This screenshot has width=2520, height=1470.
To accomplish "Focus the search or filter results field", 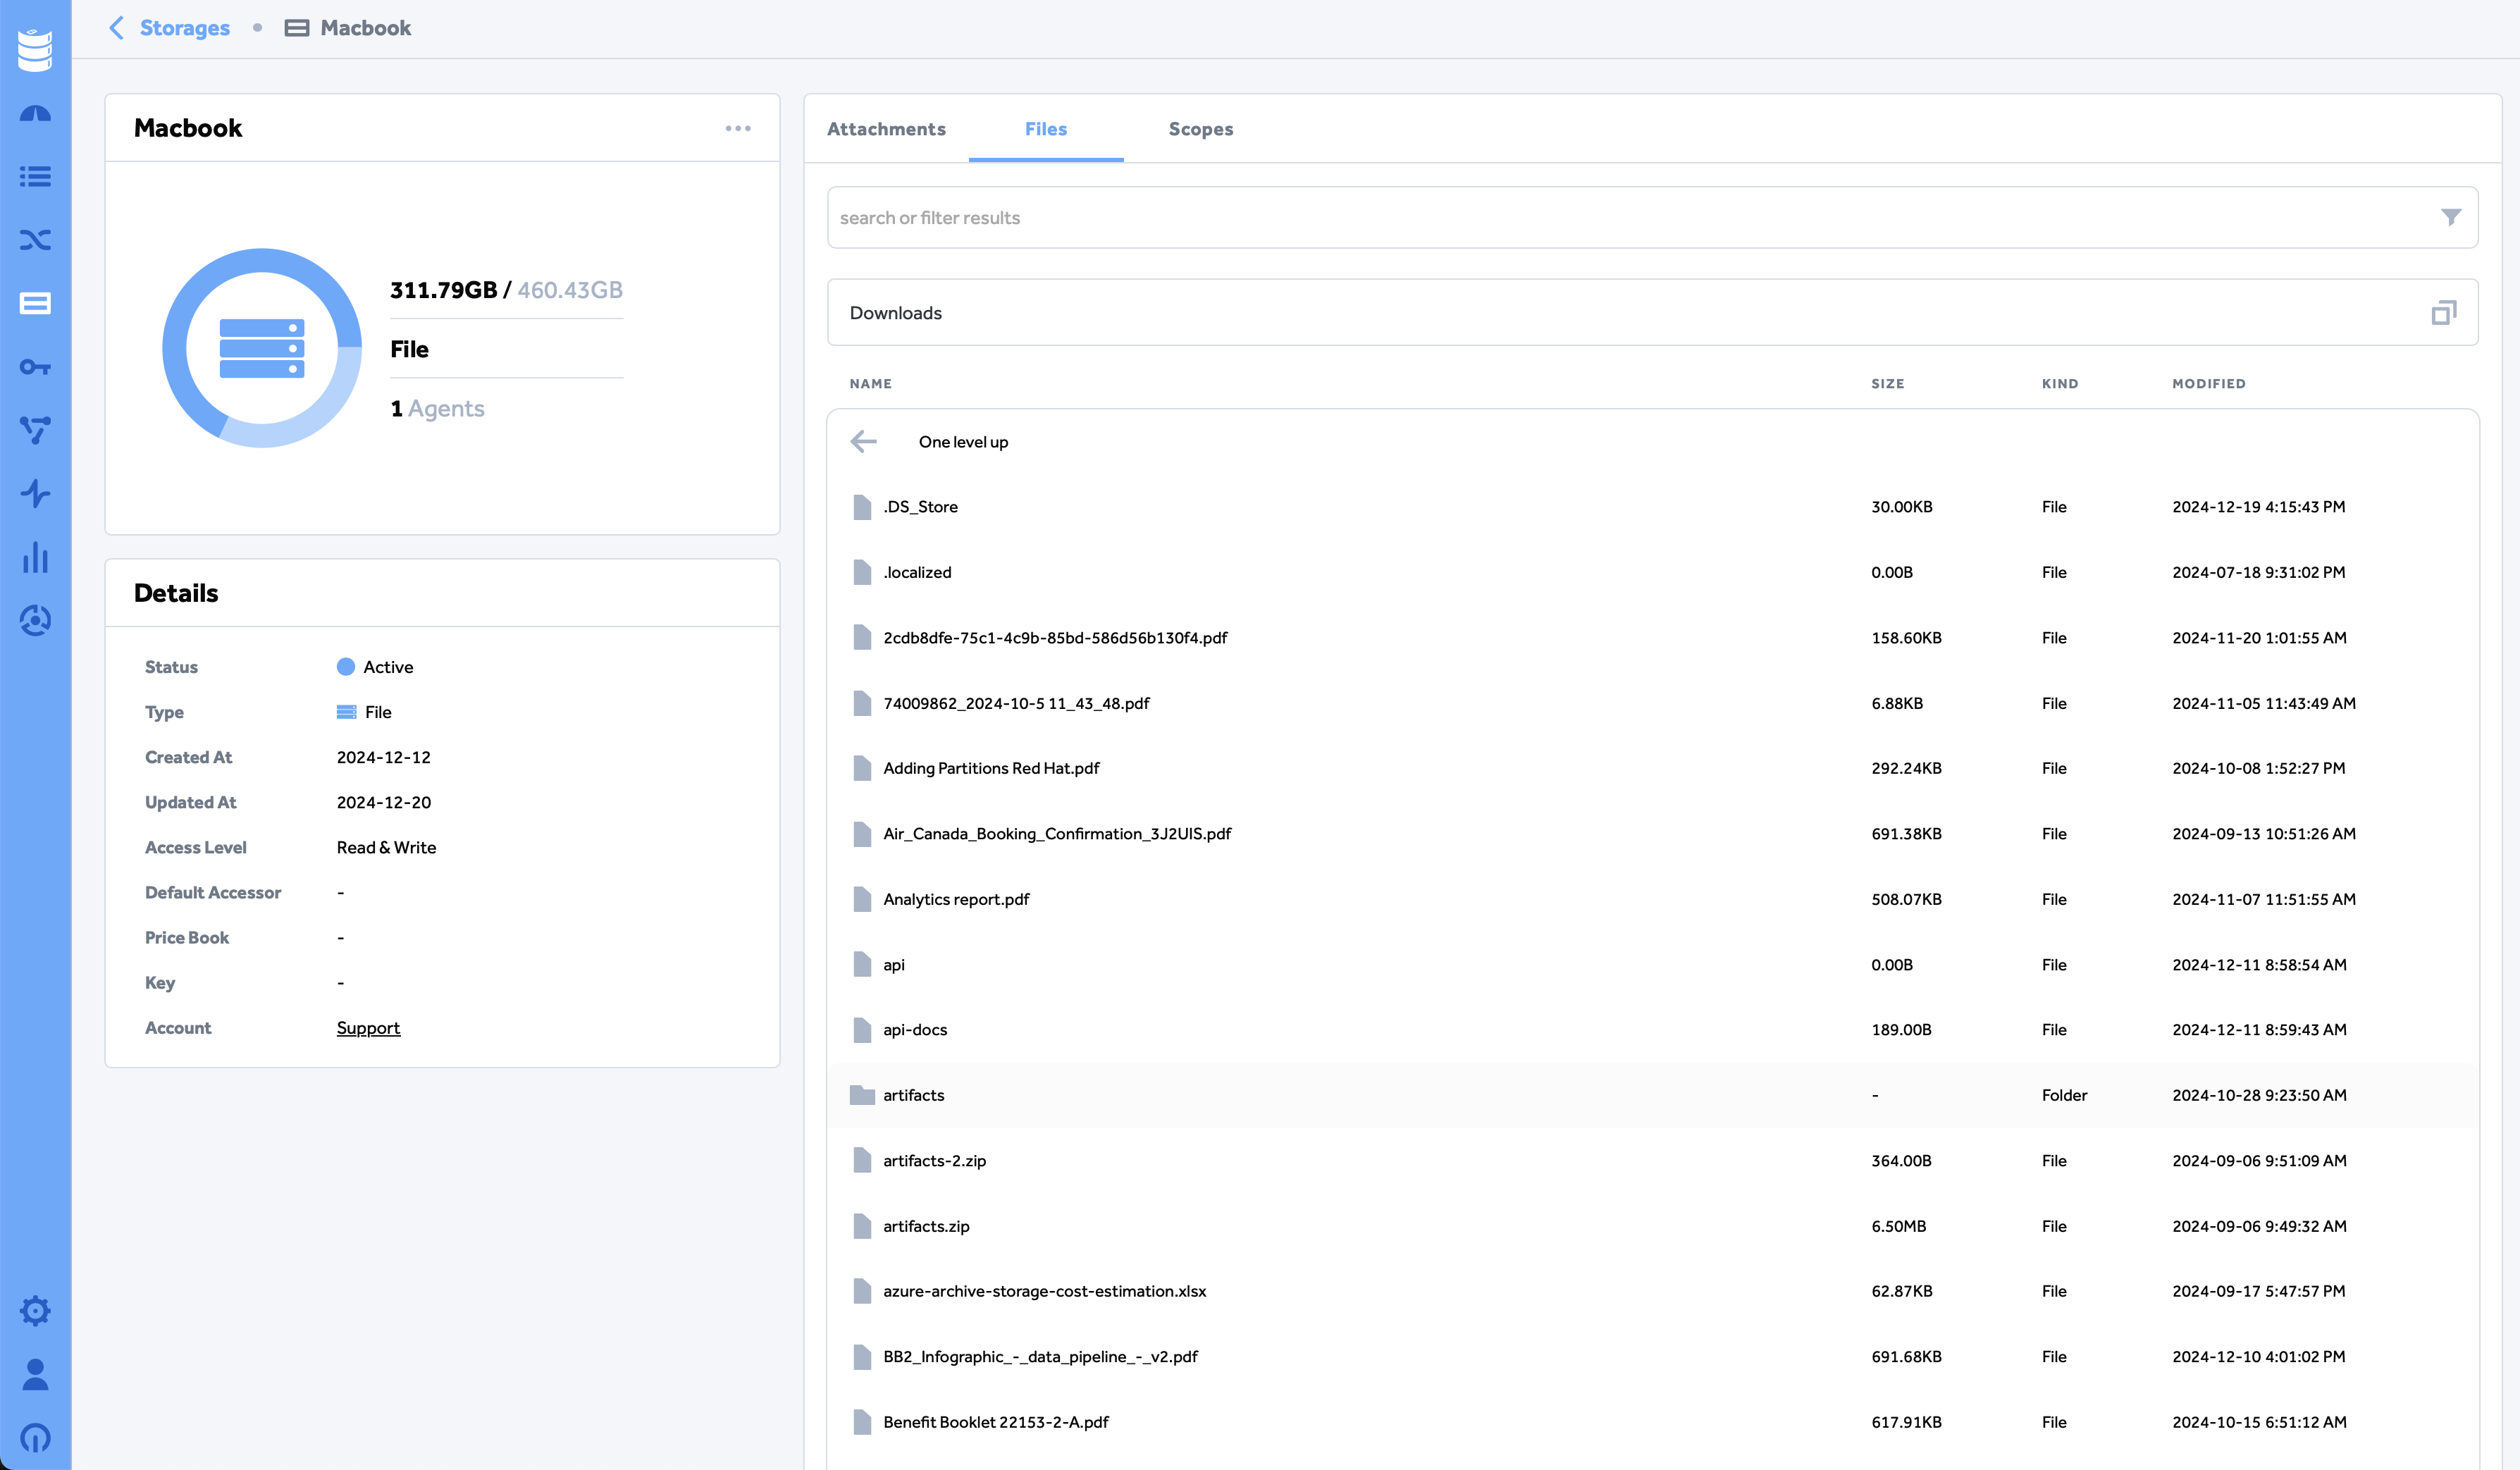I will coord(1652,217).
